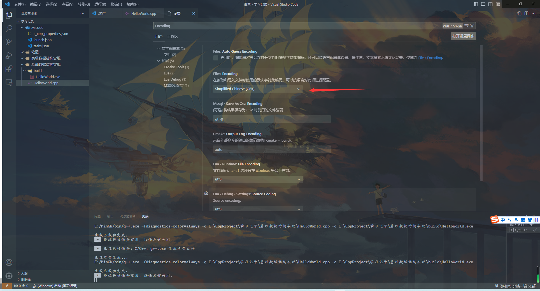Click Sogou voice input microphone
Screen dimensions: 540x291
516,220
